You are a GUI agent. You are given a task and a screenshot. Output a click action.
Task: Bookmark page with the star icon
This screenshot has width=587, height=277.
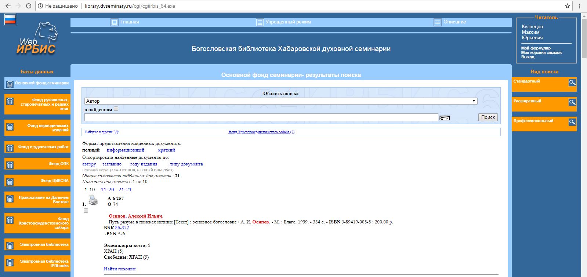(568, 6)
